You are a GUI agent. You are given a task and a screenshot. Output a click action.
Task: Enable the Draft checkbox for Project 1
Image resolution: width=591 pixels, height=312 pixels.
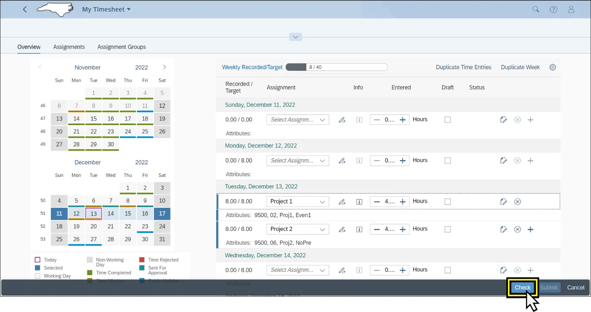click(x=447, y=201)
